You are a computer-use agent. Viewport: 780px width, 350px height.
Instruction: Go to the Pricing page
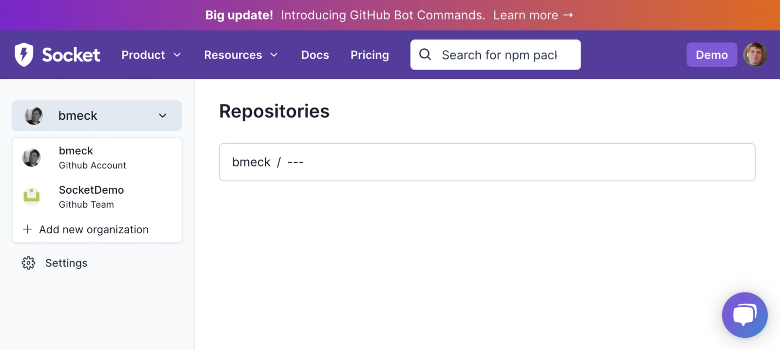[370, 55]
